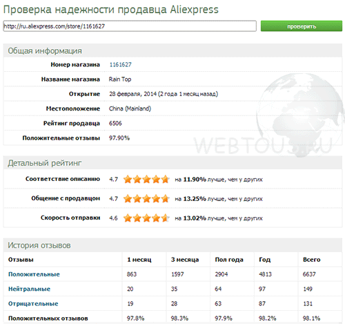Click the Всего column header
This screenshot has width=345, height=324.
311,260
